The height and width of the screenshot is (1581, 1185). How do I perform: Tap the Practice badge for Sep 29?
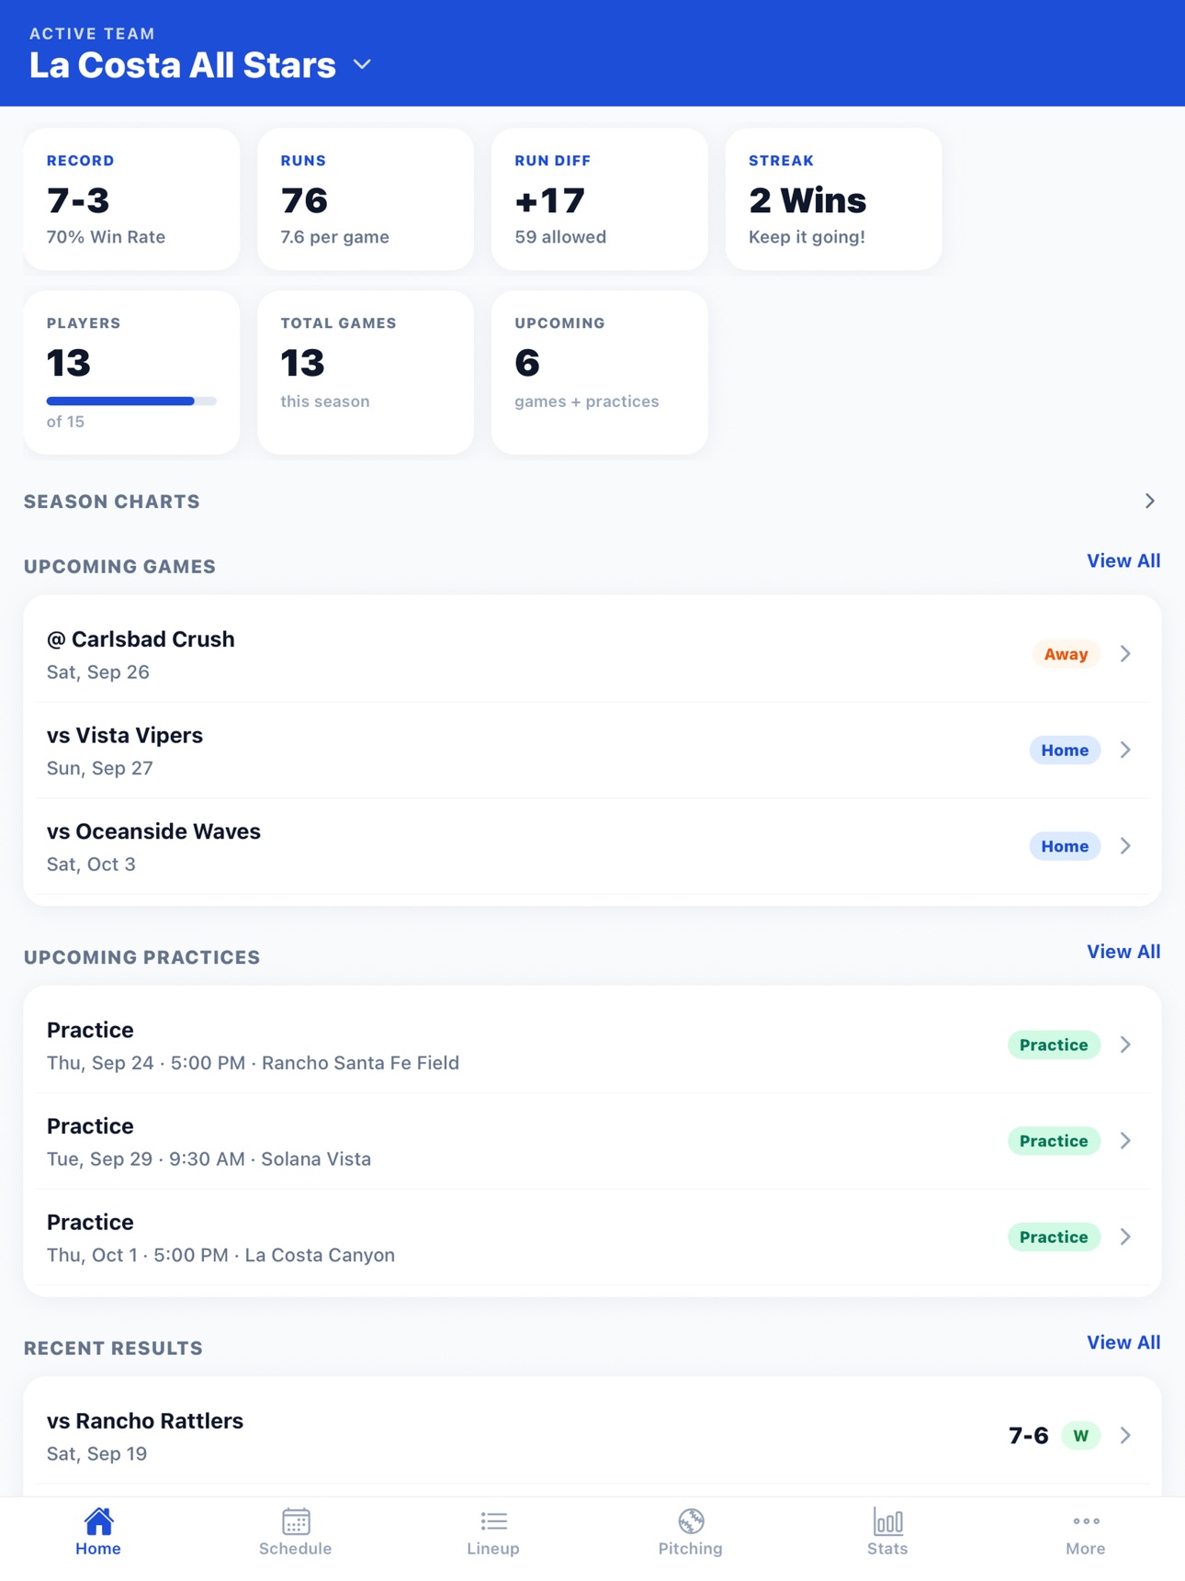(1054, 1141)
